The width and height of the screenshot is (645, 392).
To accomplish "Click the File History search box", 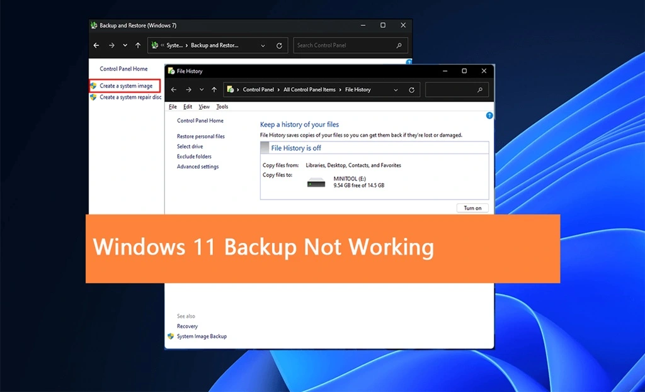I will coord(457,89).
